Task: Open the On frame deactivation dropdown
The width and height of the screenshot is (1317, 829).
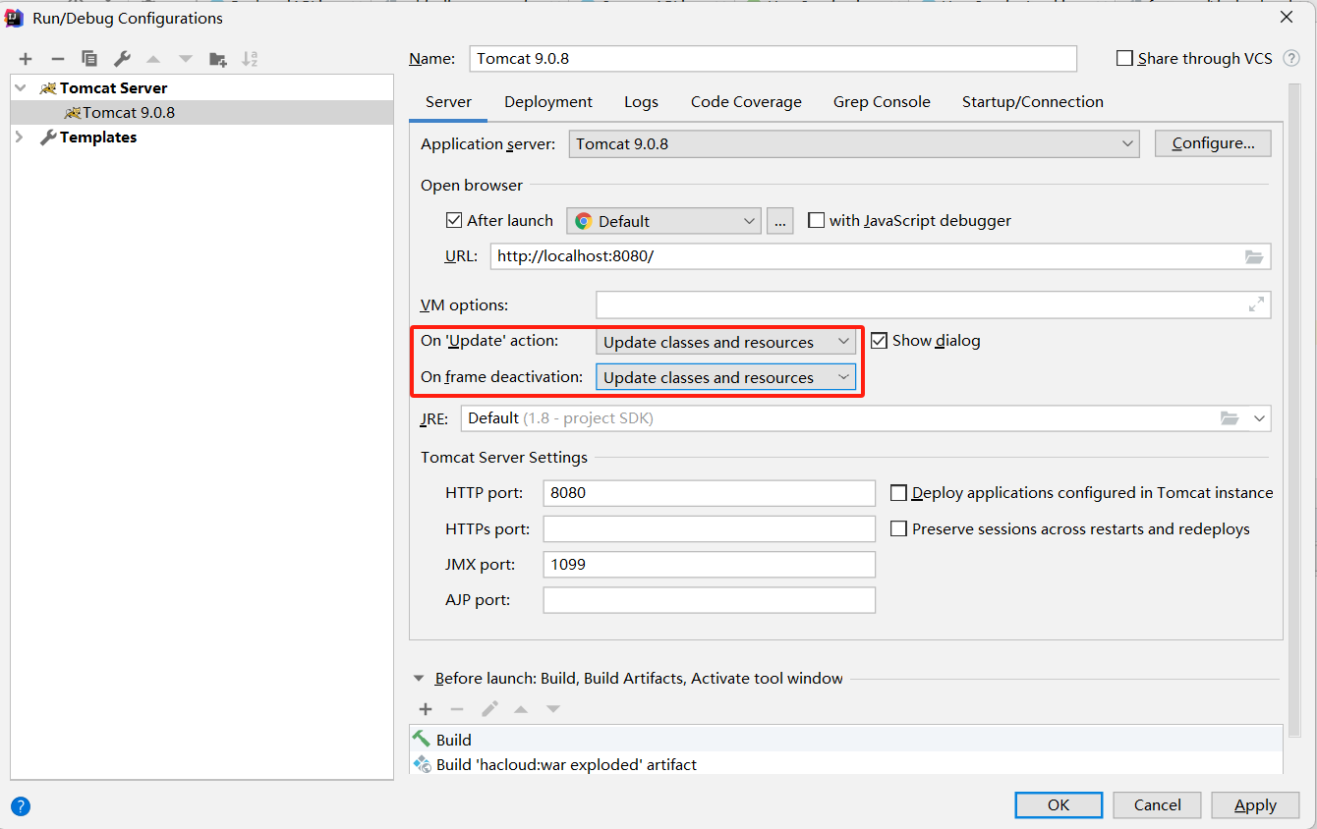Action: click(725, 377)
